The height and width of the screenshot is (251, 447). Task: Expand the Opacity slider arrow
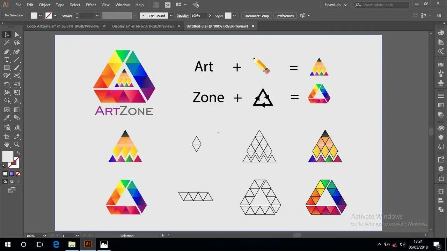click(210, 16)
